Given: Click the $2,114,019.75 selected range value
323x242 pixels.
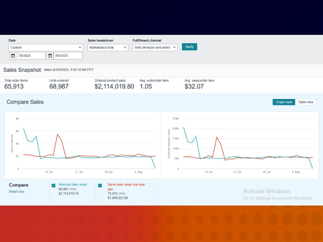Looking at the screenshot, I should coord(68,193).
